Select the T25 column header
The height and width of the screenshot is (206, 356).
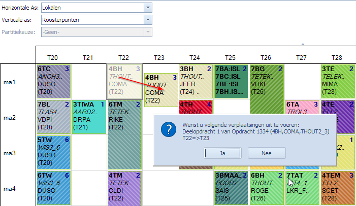[230, 58]
